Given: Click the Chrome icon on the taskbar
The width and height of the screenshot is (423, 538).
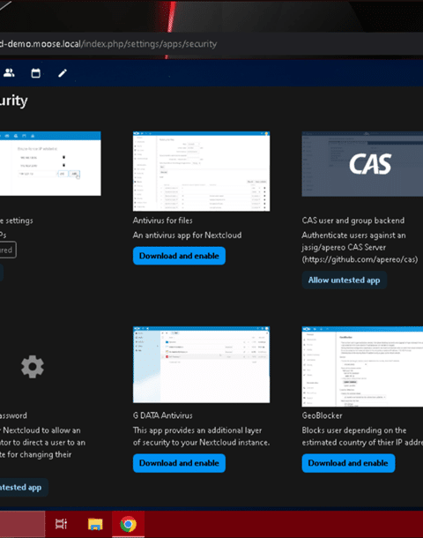Looking at the screenshot, I should (x=128, y=524).
